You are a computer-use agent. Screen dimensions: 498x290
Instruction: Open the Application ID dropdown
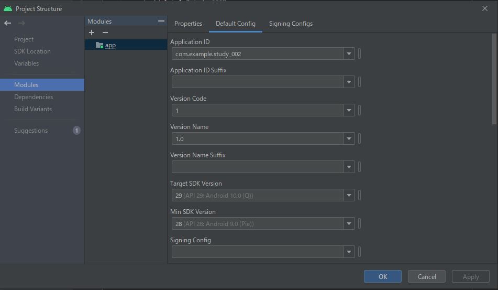coord(349,53)
